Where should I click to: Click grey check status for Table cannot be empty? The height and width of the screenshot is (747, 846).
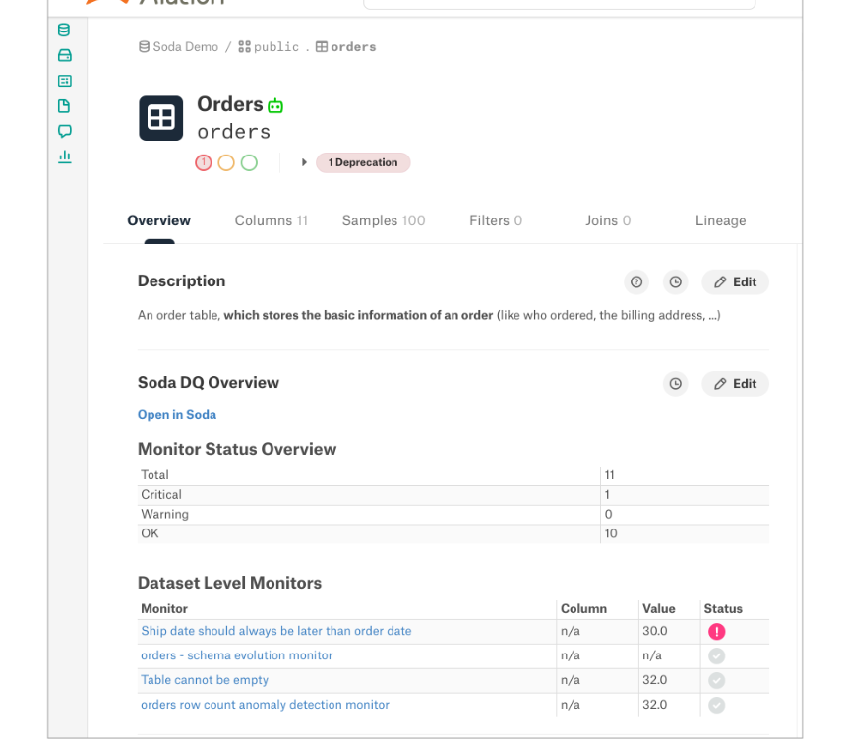click(x=717, y=681)
